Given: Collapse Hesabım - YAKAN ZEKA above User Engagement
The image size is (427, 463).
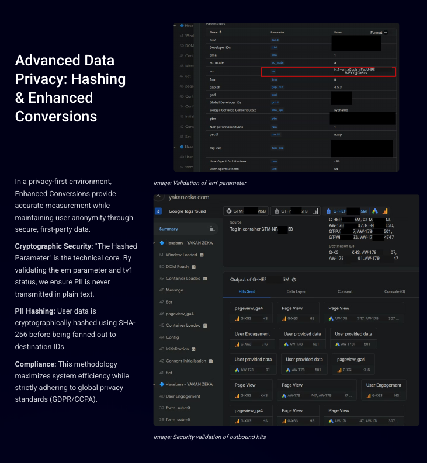Looking at the screenshot, I should click(155, 384).
